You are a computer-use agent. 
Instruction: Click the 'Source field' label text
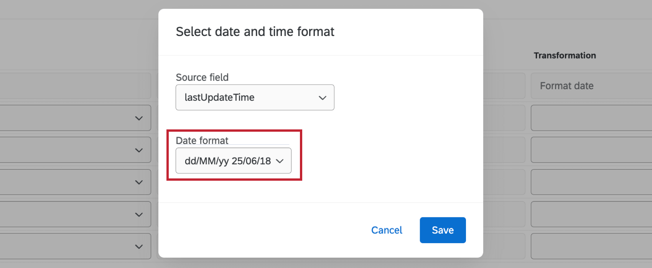click(202, 77)
